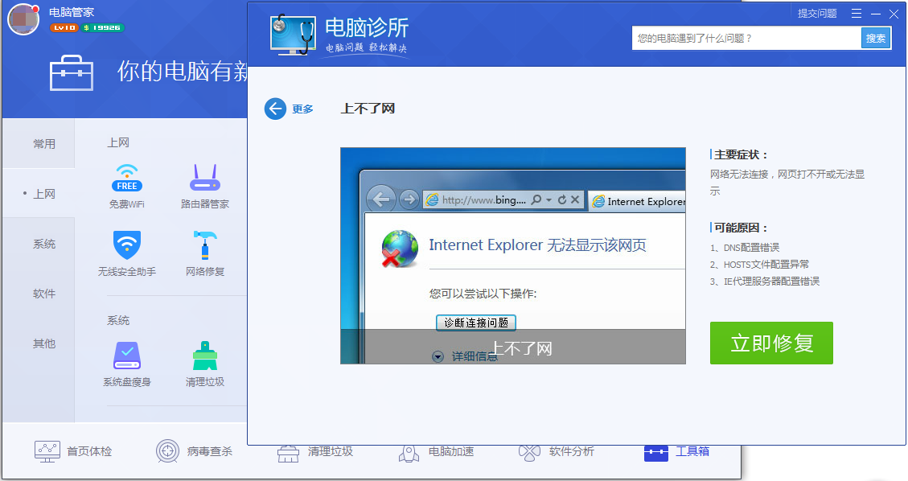Click the 3、IE代理服务器配置错误 cause text
This screenshot has width=908, height=481.
(765, 282)
